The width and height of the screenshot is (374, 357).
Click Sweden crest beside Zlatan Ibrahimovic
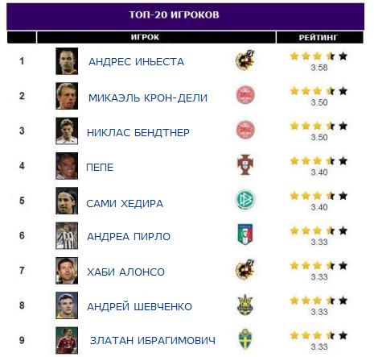[245, 339]
